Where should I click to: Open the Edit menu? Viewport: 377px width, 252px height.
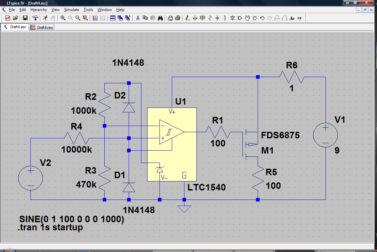click(x=23, y=10)
